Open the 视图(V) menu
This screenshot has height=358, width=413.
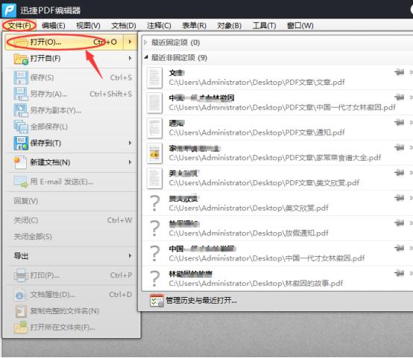pos(88,25)
